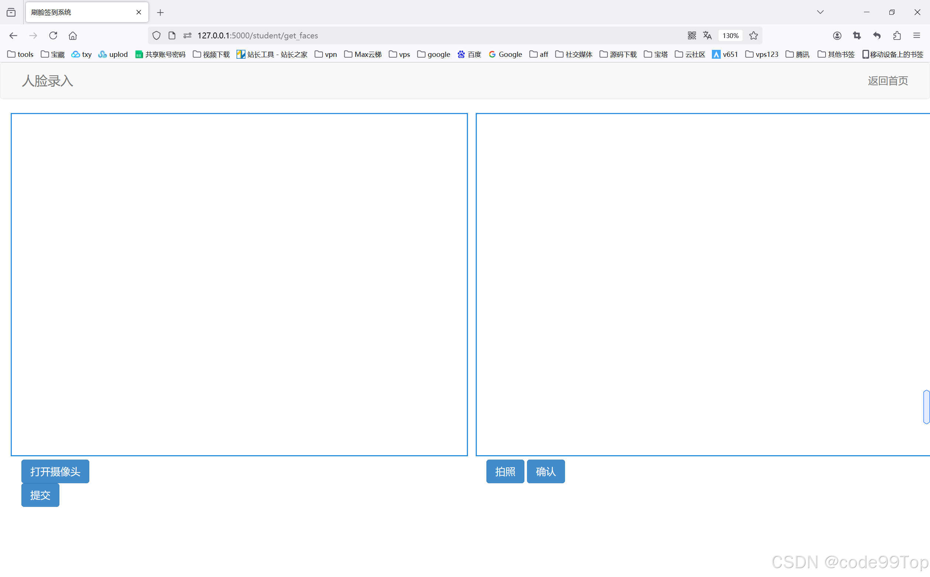Open the 百度 bookmark
The image size is (930, 577).
pos(469,54)
